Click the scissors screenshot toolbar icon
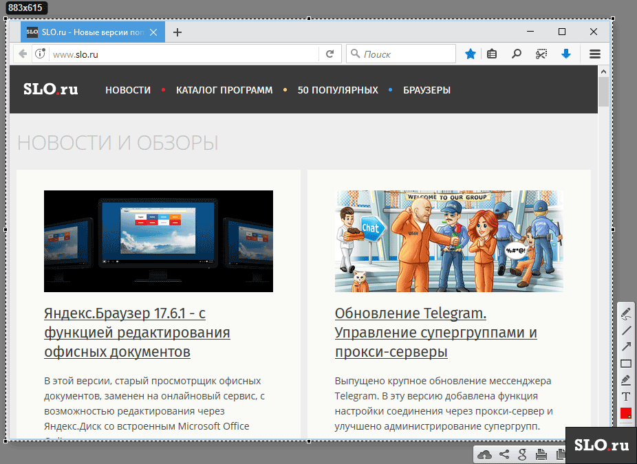Viewport: 637px width, 464px height. (x=541, y=54)
